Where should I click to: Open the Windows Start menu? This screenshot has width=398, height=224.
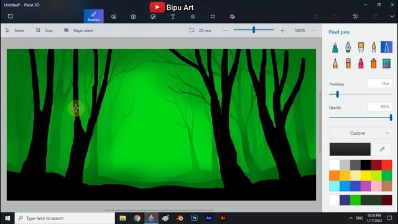[7, 218]
